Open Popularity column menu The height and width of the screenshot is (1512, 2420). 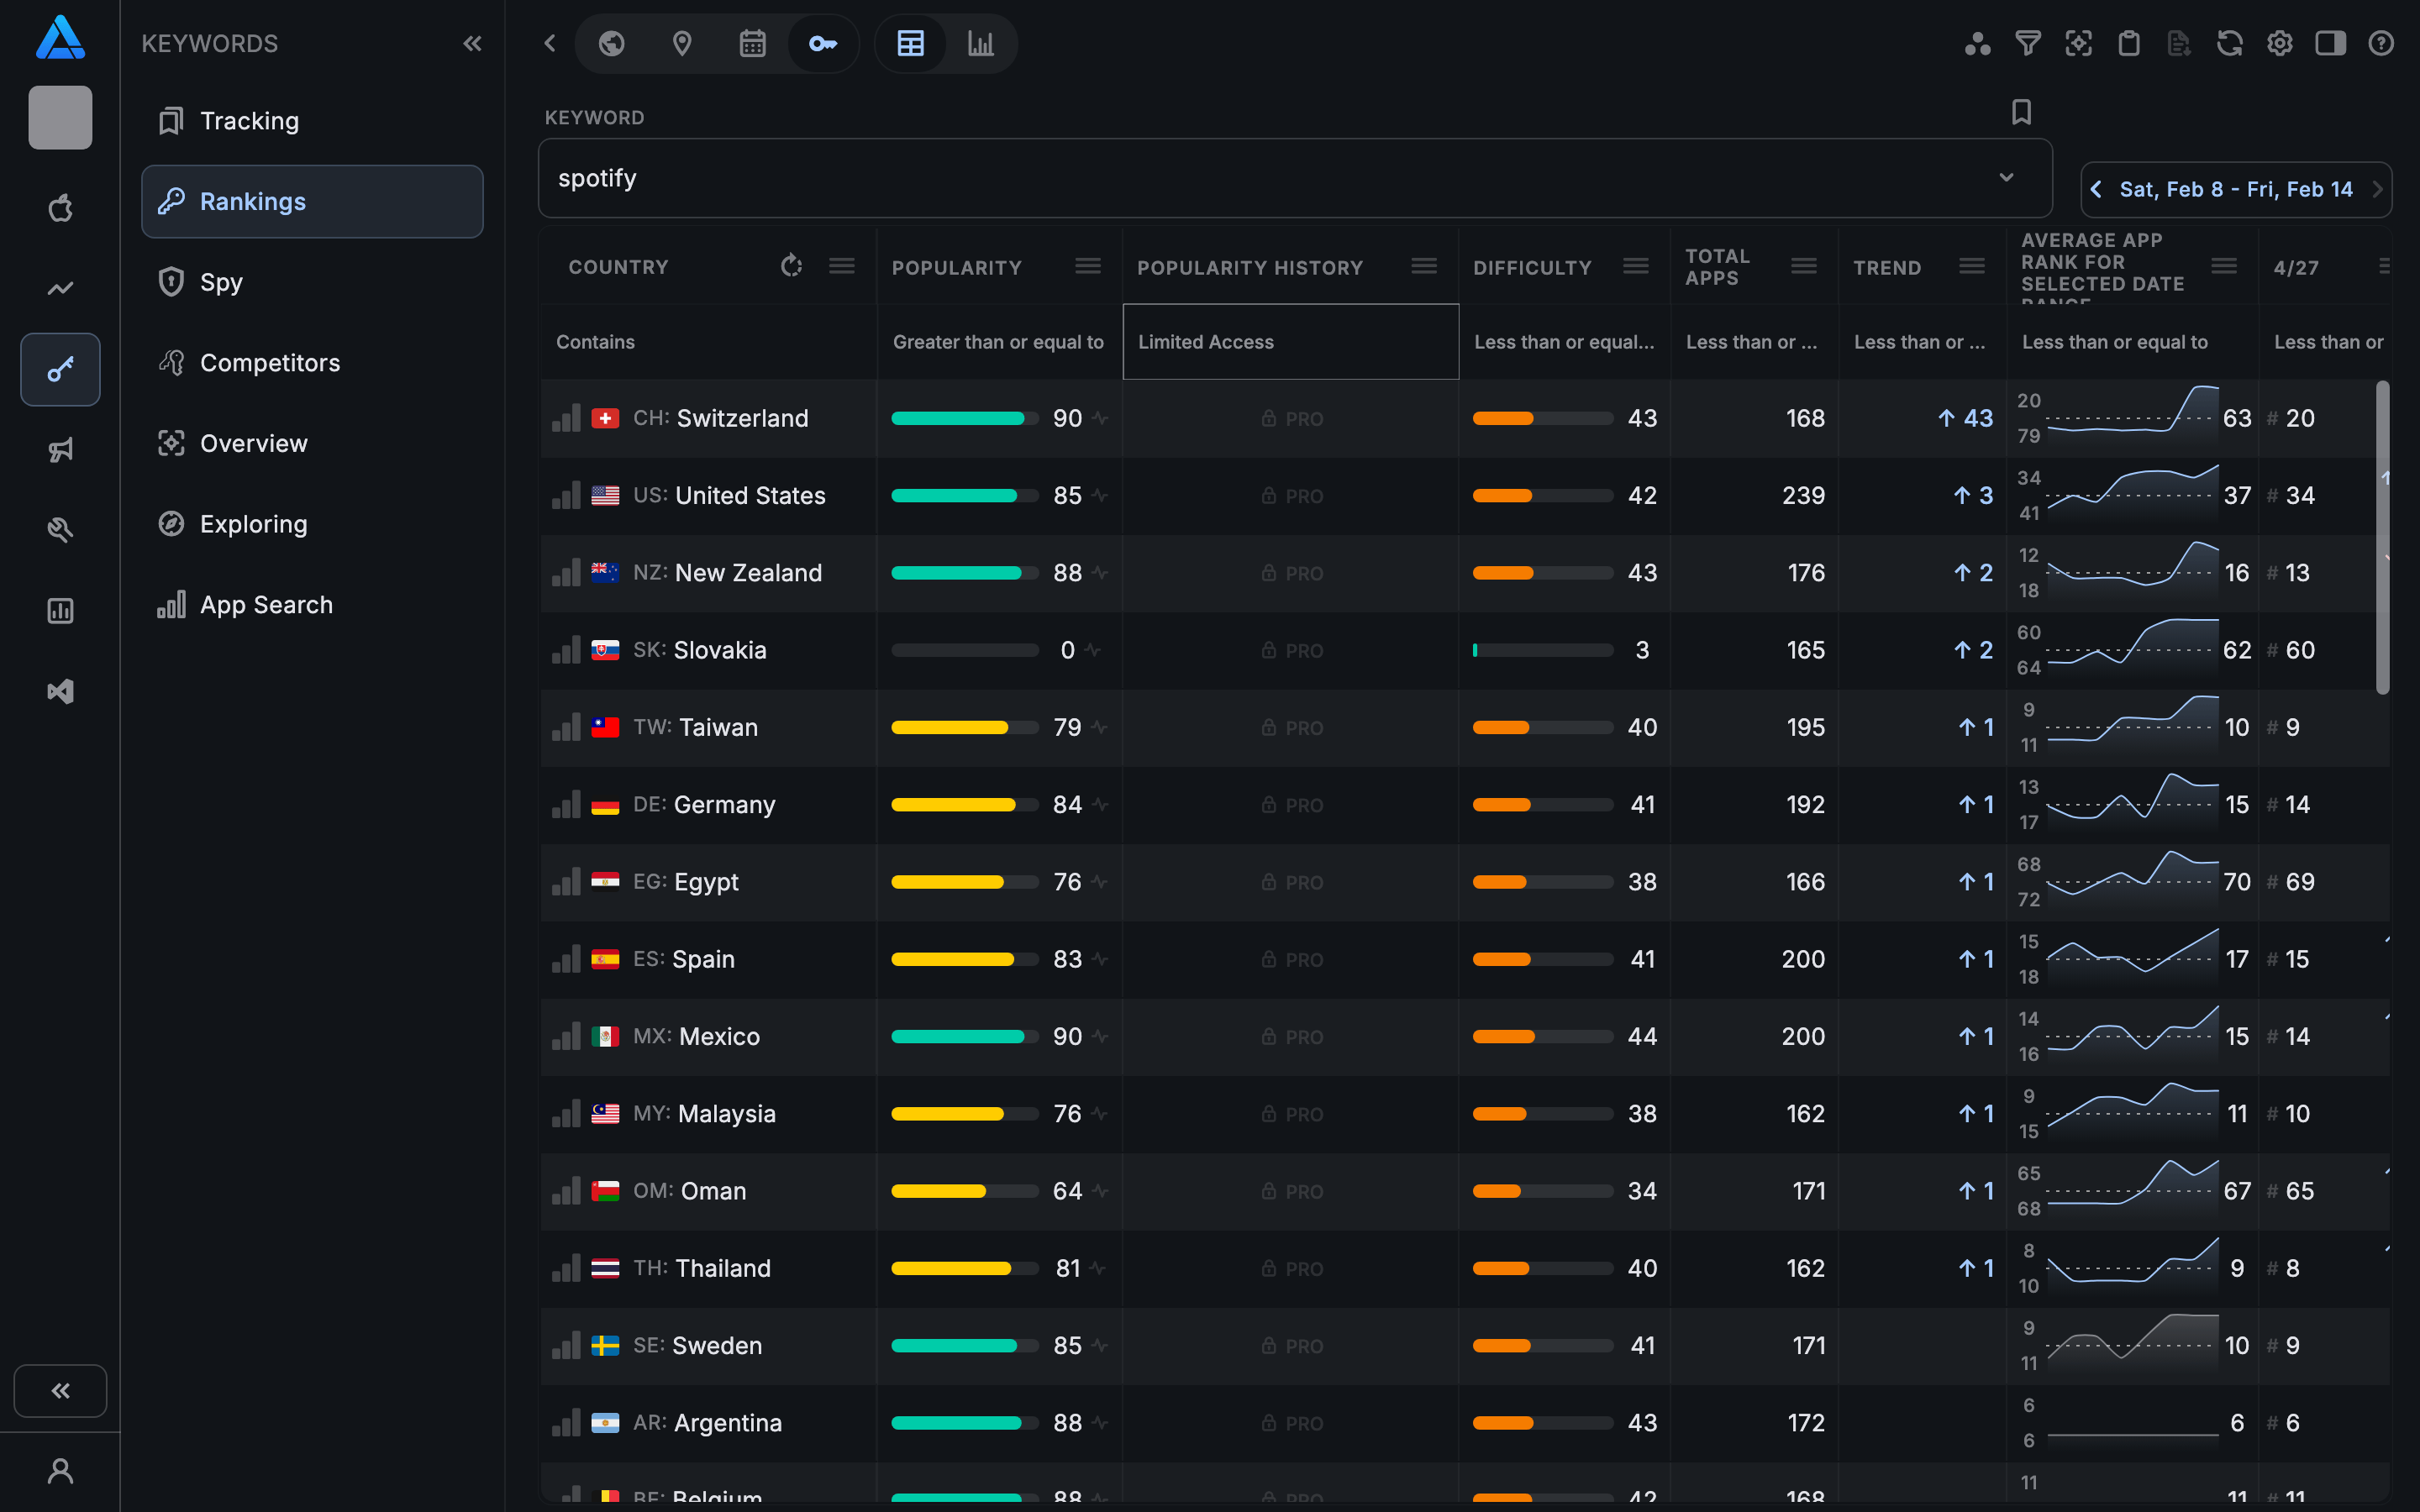tap(1087, 266)
